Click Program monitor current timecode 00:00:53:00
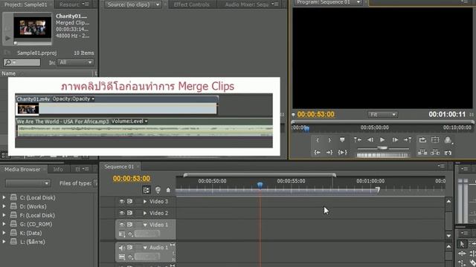Image resolution: width=476 pixels, height=267 pixels. tap(315, 114)
